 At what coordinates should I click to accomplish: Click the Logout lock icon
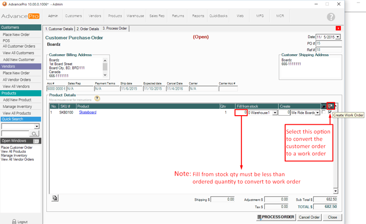pyautogui.click(x=14, y=221)
